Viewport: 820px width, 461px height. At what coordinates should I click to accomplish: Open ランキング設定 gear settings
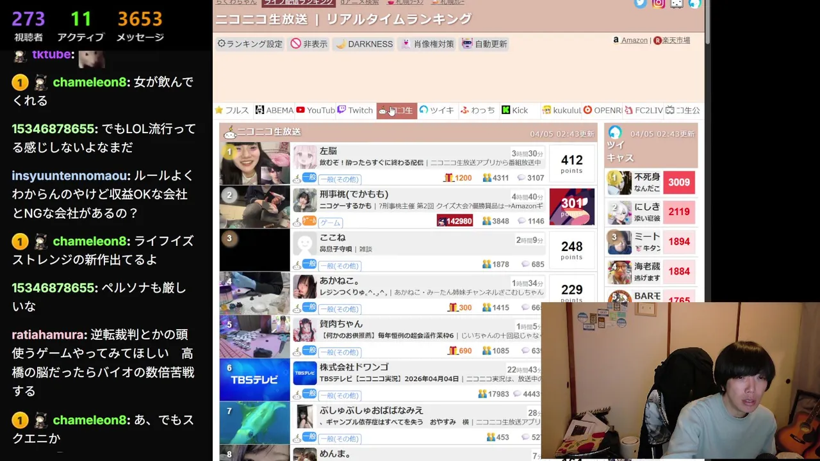(250, 44)
